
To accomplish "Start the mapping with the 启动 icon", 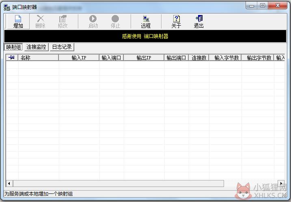I will click(93, 22).
